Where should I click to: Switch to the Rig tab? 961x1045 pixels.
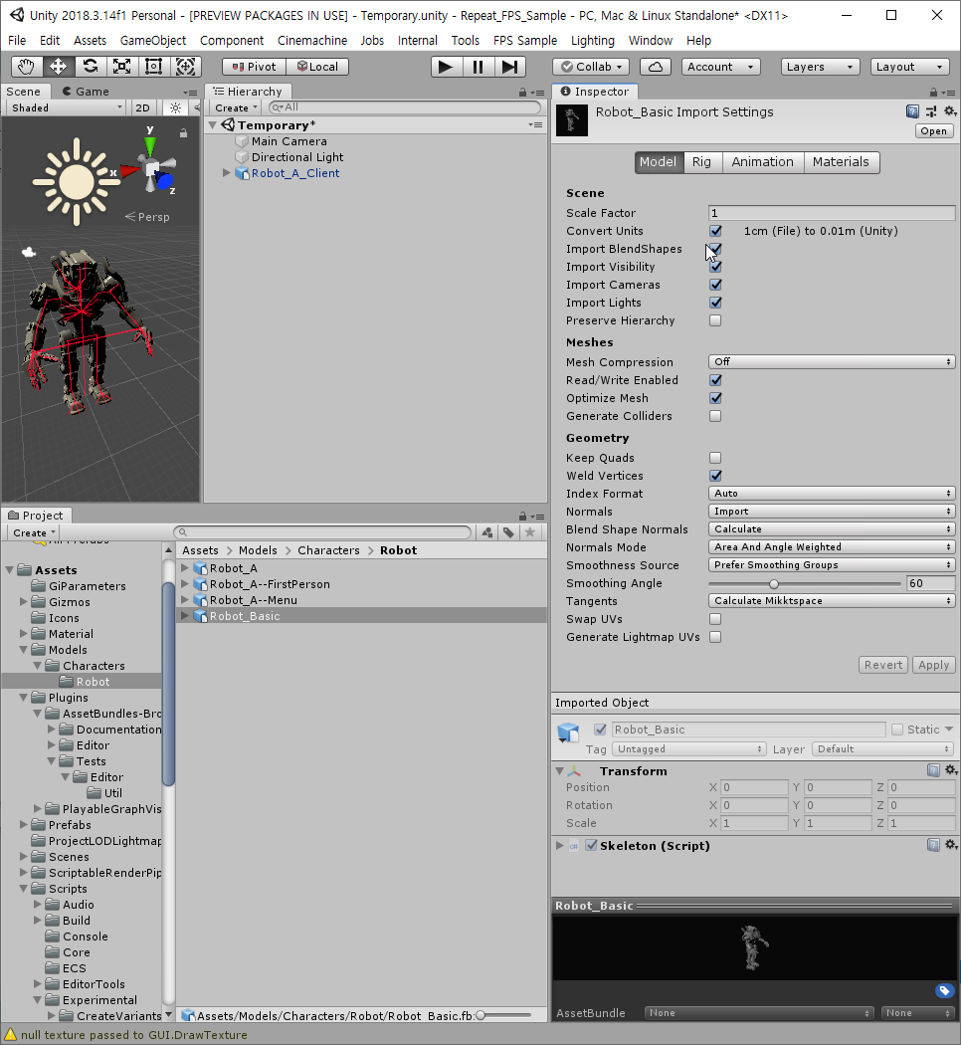(702, 162)
